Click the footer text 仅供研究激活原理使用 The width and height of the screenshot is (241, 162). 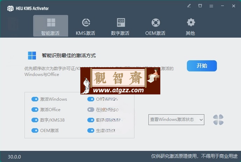pyautogui.click(x=174, y=156)
